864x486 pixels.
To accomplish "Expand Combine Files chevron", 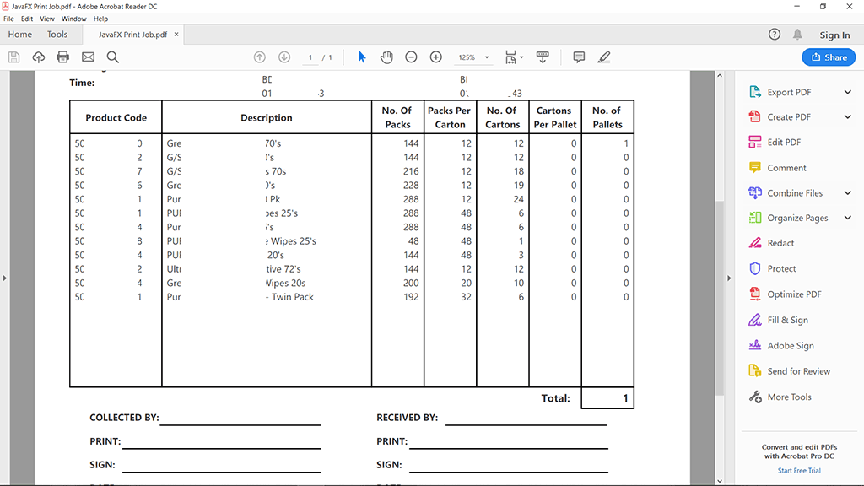I will point(847,193).
